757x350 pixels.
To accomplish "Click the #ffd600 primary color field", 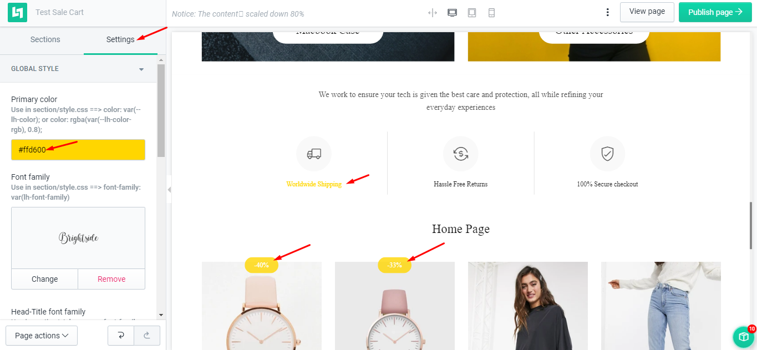I will 78,150.
